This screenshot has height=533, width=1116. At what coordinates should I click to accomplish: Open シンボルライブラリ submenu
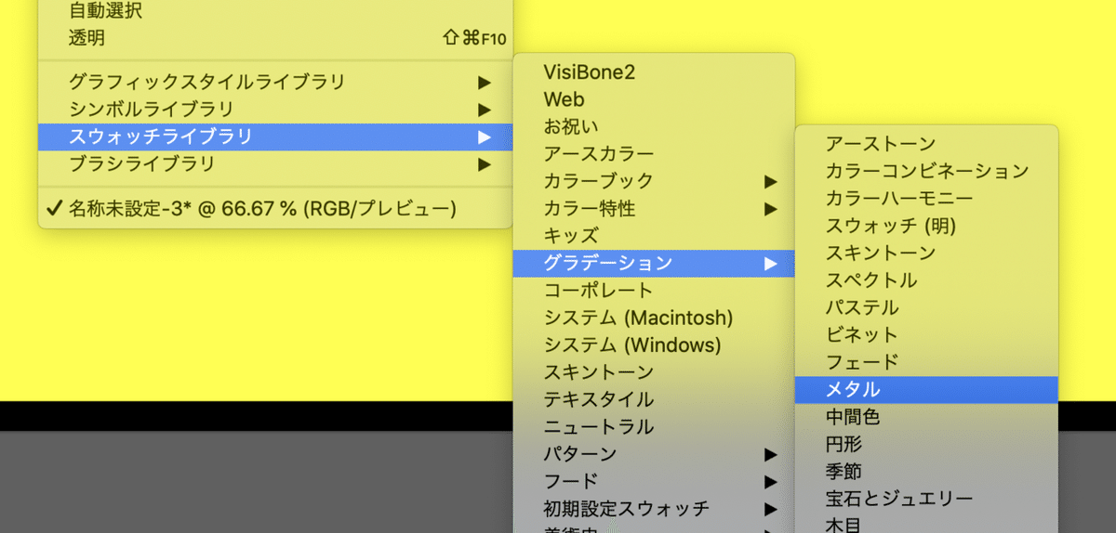tap(275, 110)
